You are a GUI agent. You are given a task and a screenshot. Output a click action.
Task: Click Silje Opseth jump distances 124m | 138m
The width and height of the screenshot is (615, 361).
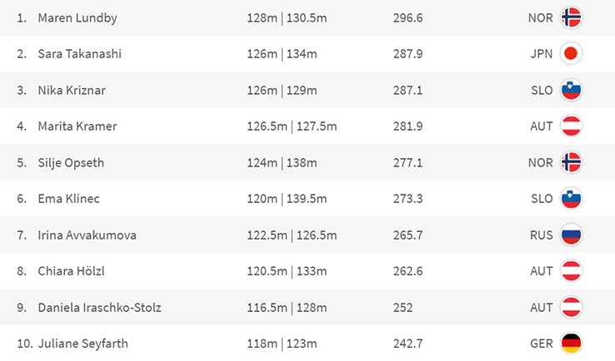coord(282,162)
